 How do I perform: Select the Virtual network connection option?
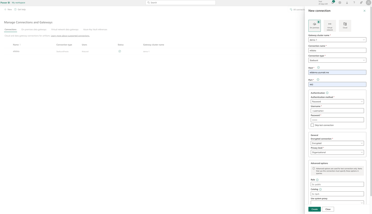coord(330,26)
